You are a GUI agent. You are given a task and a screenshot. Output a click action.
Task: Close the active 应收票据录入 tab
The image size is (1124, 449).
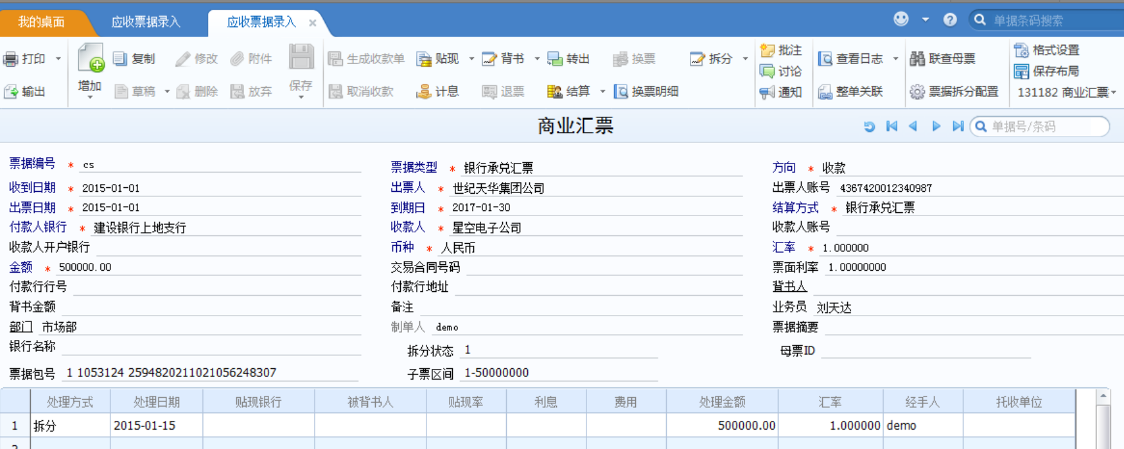(x=312, y=22)
